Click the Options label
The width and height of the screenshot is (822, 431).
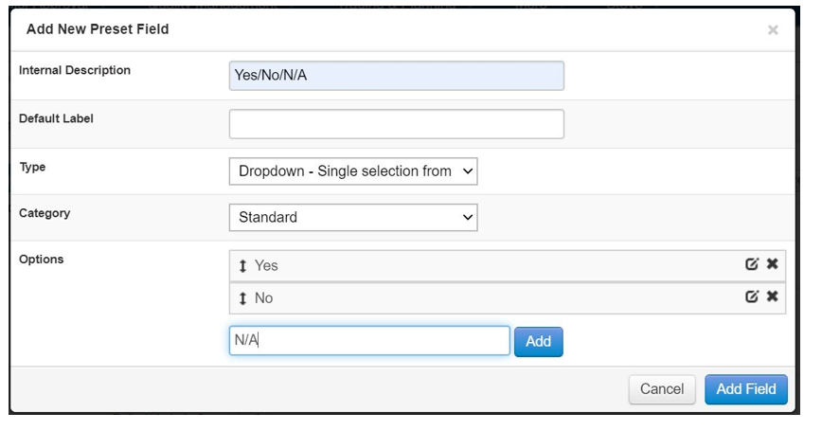point(42,260)
